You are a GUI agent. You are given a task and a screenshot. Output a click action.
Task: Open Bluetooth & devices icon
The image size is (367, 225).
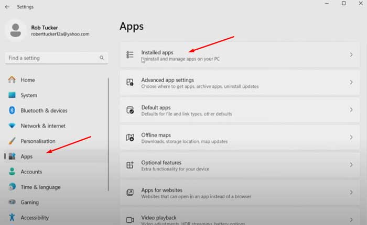click(x=12, y=110)
